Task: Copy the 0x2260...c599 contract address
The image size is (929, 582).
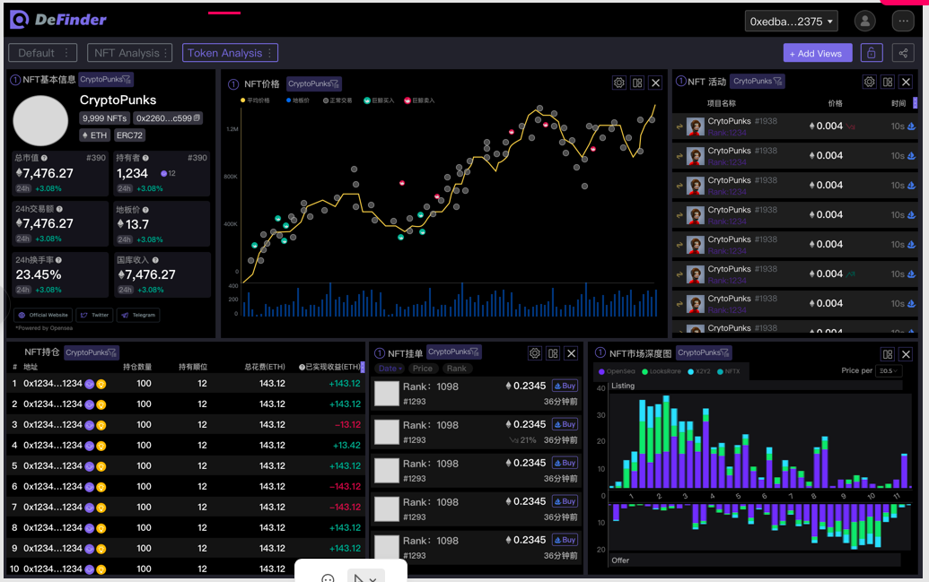Action: 197,118
